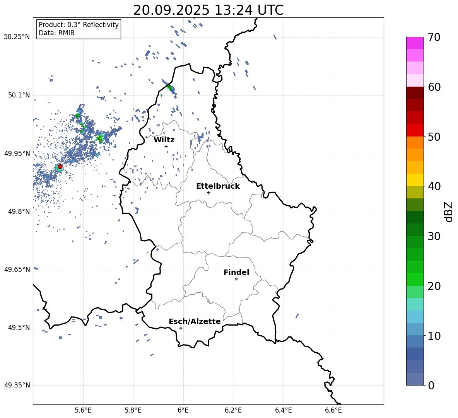
Task: Click the Wiltz station cross marker
Action: 166,146
